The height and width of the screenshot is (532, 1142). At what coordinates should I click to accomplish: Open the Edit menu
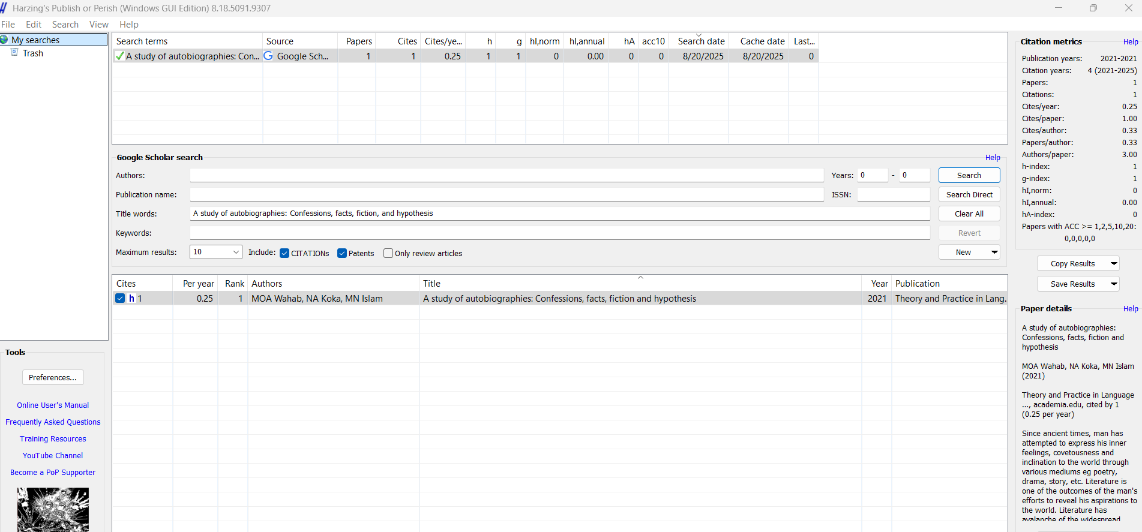[x=34, y=25]
